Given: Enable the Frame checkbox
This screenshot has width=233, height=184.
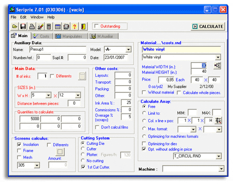Looking at the screenshot, I should click(19, 151).
